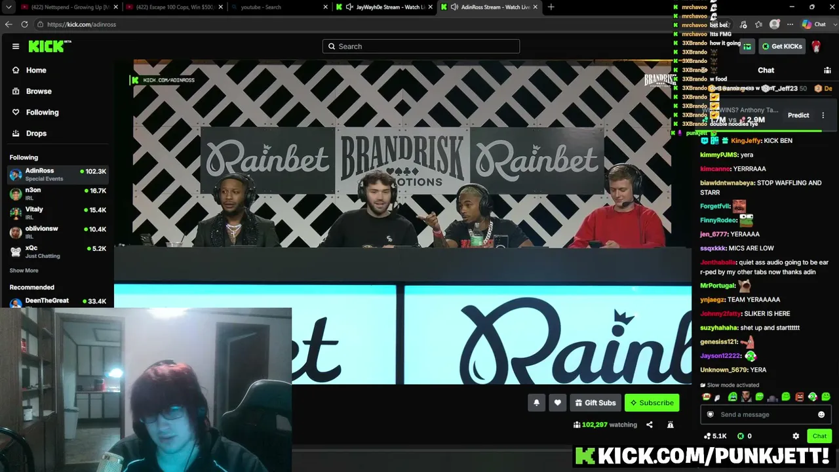Image resolution: width=839 pixels, height=472 pixels.
Task: Click the heart follow button
Action: pyautogui.click(x=558, y=403)
